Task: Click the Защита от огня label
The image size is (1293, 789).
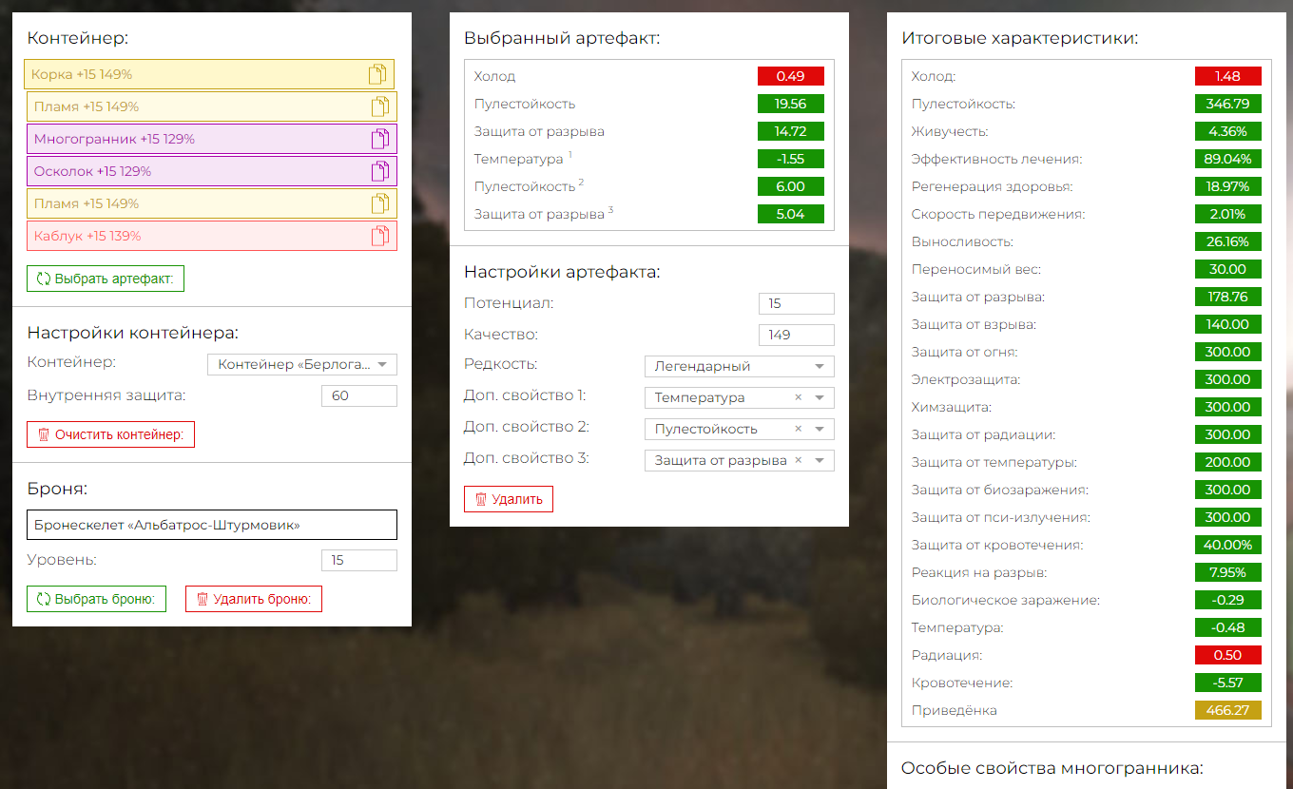Action: click(x=964, y=352)
